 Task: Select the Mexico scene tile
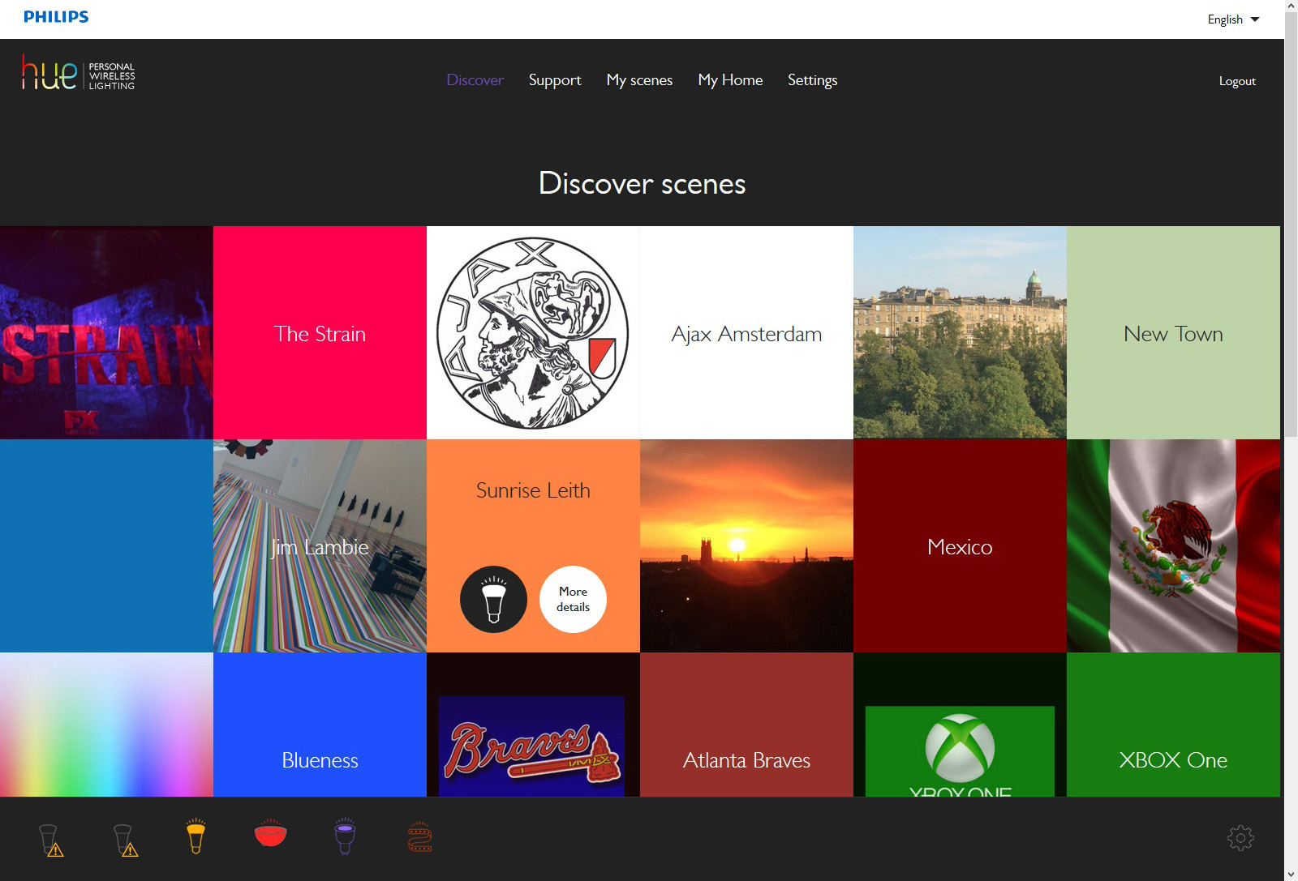[x=960, y=545]
